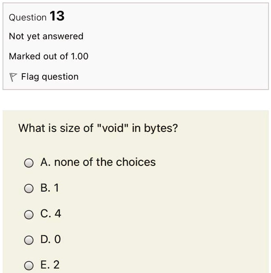
Task: Click the answer label 'C. 4'
Action: [51, 213]
